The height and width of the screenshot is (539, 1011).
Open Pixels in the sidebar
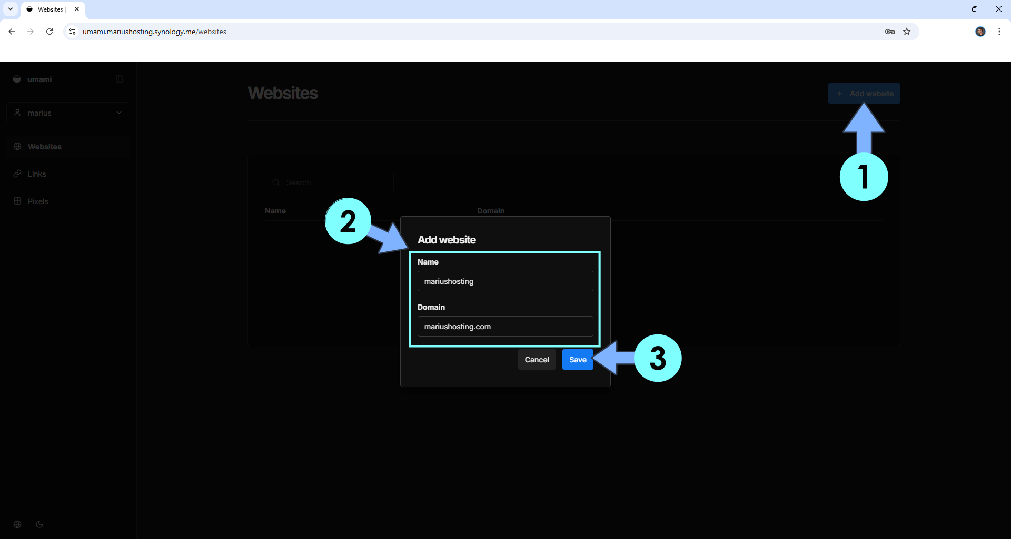38,201
